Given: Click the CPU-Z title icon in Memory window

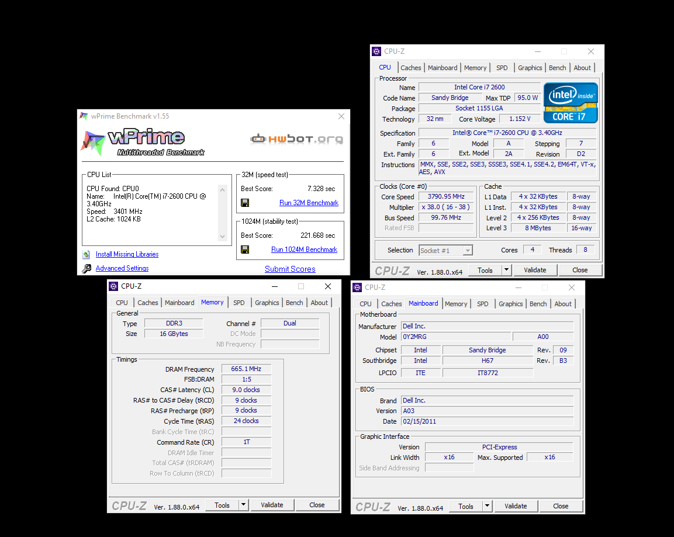Looking at the screenshot, I should click(x=113, y=286).
